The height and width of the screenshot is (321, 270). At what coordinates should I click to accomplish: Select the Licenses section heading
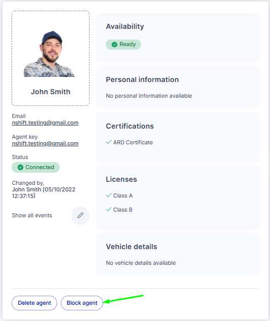tap(121, 179)
